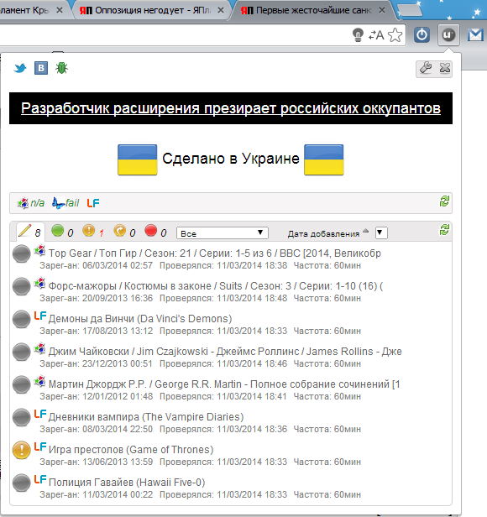Screen dimensions: 487x517
Task: Show all 8 tracked items tab
Action: [29, 232]
